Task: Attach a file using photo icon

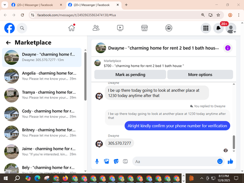Action: [x=106, y=162]
